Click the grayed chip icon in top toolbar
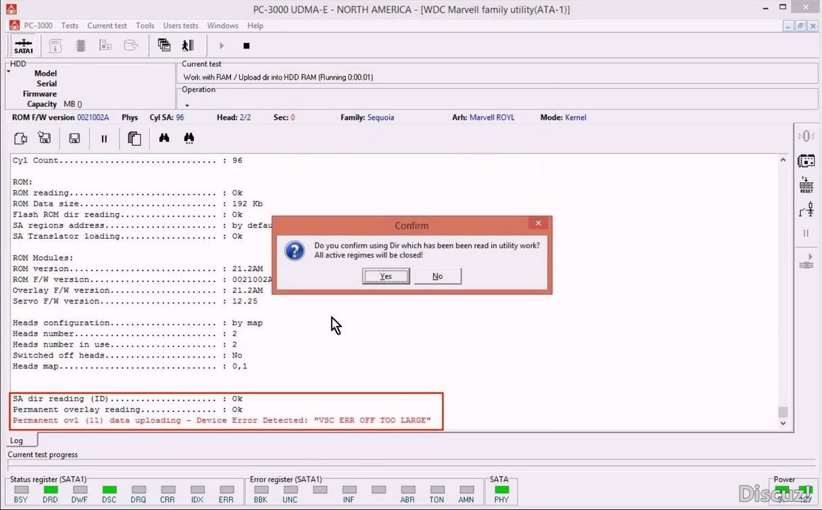822x510 pixels. [81, 46]
